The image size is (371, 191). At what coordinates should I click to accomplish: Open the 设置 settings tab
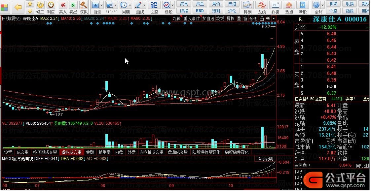[x=8, y=152]
